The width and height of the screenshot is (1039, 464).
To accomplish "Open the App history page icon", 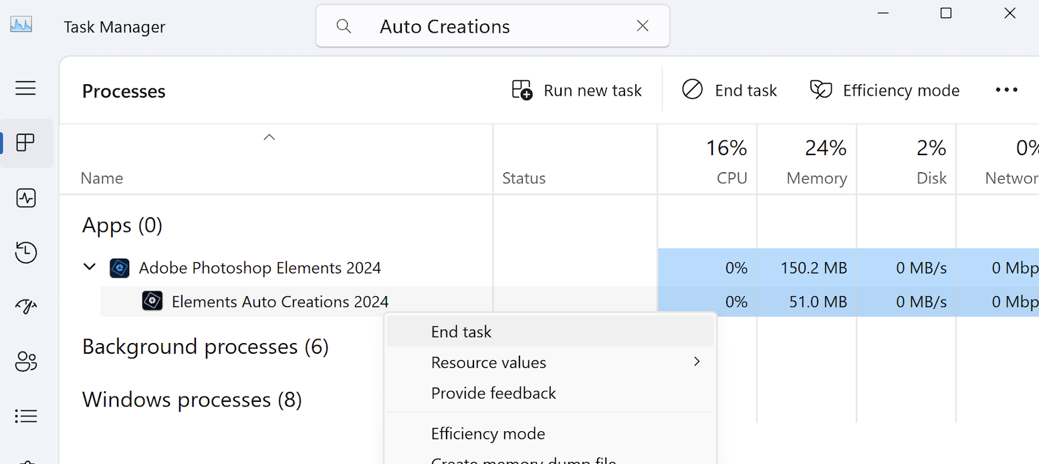I will coord(25,253).
